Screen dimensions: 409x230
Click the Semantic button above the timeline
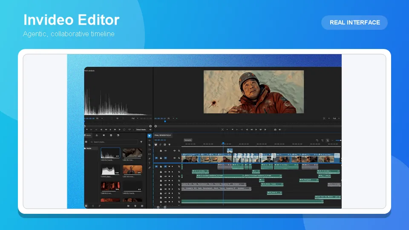click(188, 140)
